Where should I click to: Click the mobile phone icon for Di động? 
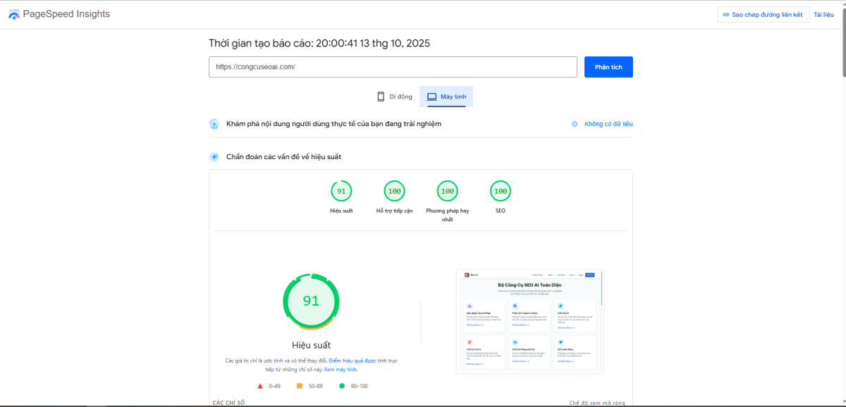[381, 96]
